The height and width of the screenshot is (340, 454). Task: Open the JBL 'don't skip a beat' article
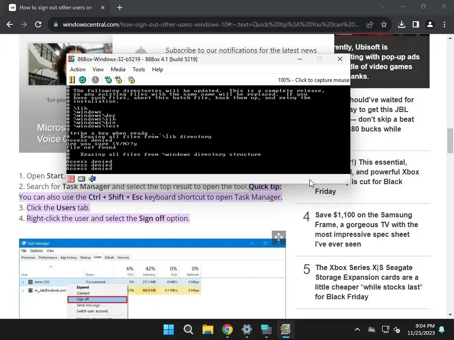point(382,114)
